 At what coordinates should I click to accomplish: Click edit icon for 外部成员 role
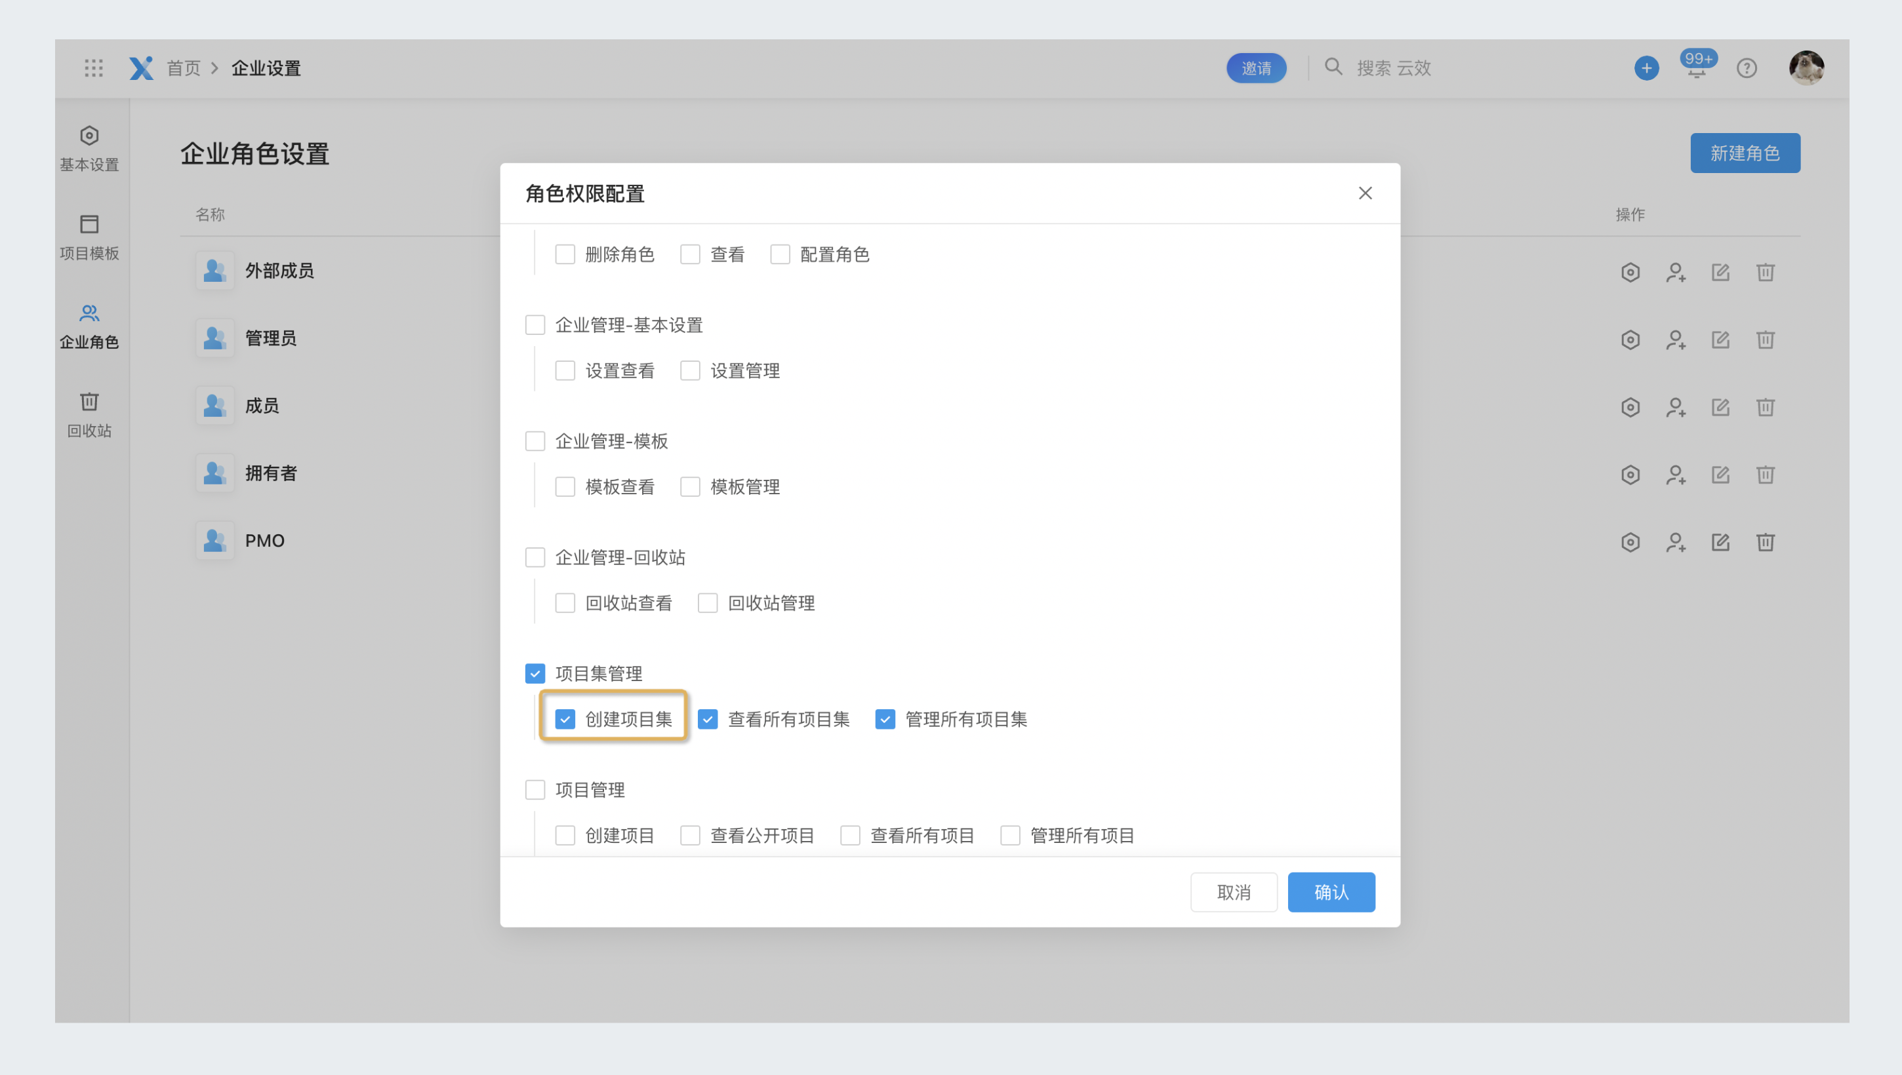(x=1720, y=272)
